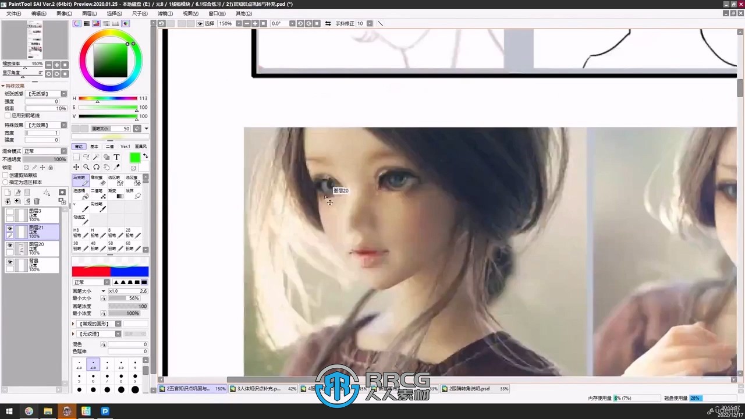Select the eyedropper color picker tool
The height and width of the screenshot is (419, 745).
(116, 167)
